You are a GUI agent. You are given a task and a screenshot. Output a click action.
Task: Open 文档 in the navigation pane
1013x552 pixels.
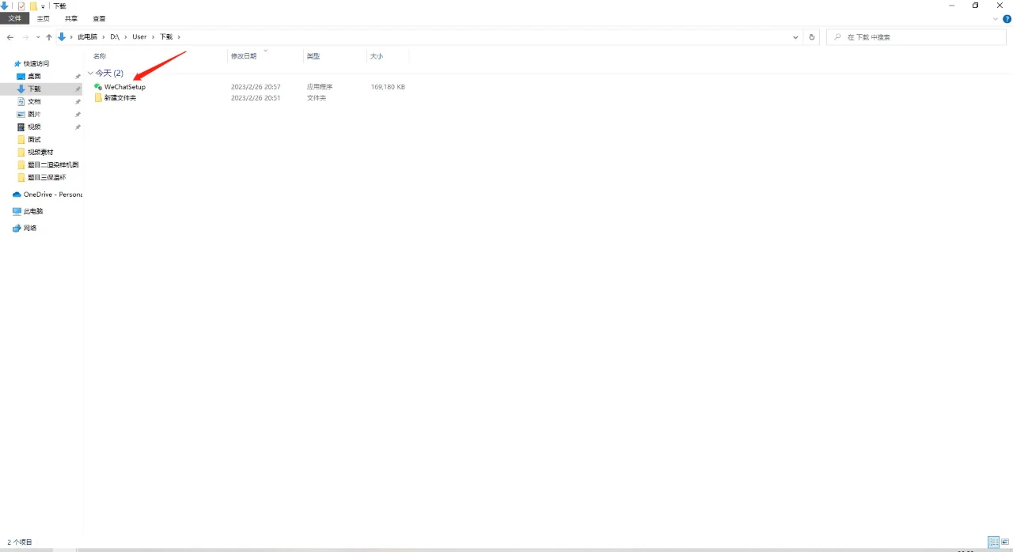click(x=34, y=101)
